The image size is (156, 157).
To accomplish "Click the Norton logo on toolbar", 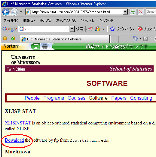I will 11,46.
